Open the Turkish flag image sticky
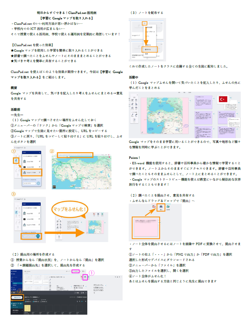 (223, 99)
